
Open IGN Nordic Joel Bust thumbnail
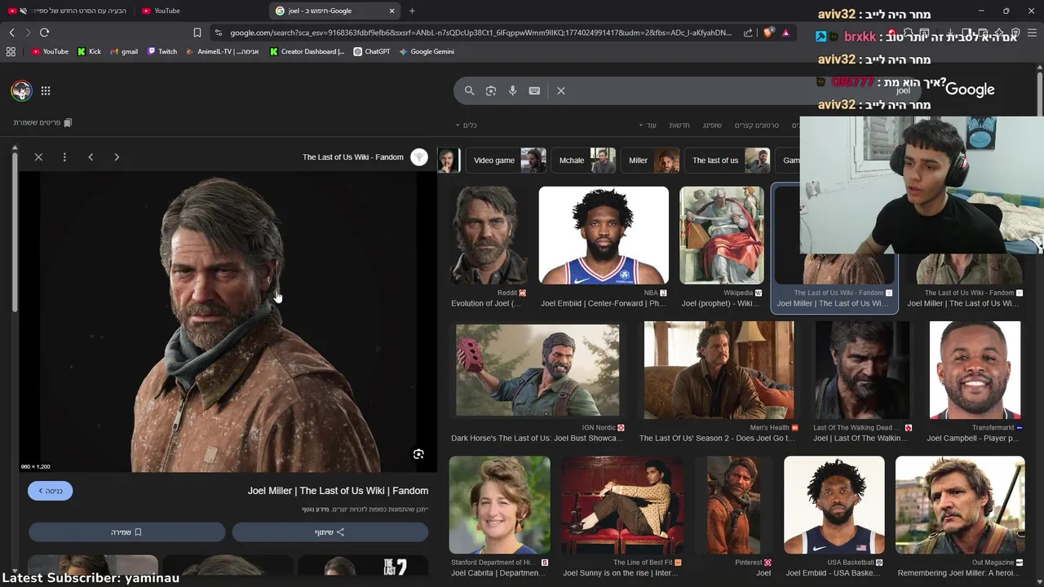pos(537,370)
